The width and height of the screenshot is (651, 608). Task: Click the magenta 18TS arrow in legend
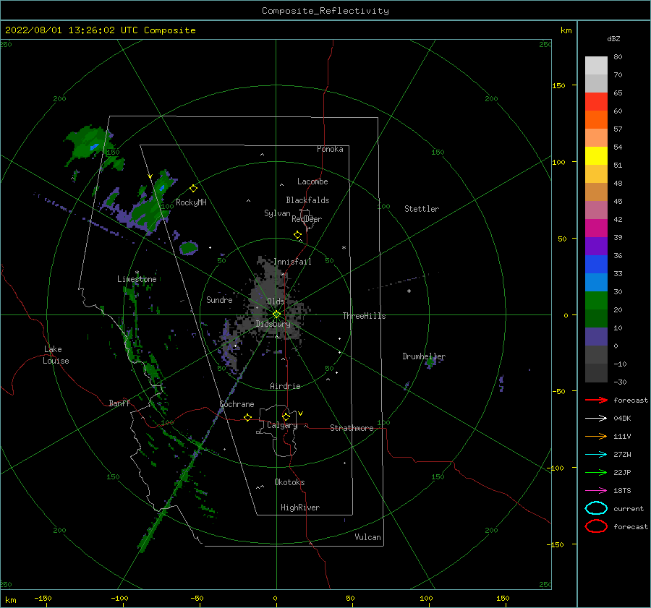596,491
